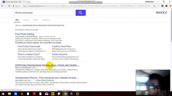
Task: Open the white document icon left of Acrobat
Action: [x=28, y=94]
